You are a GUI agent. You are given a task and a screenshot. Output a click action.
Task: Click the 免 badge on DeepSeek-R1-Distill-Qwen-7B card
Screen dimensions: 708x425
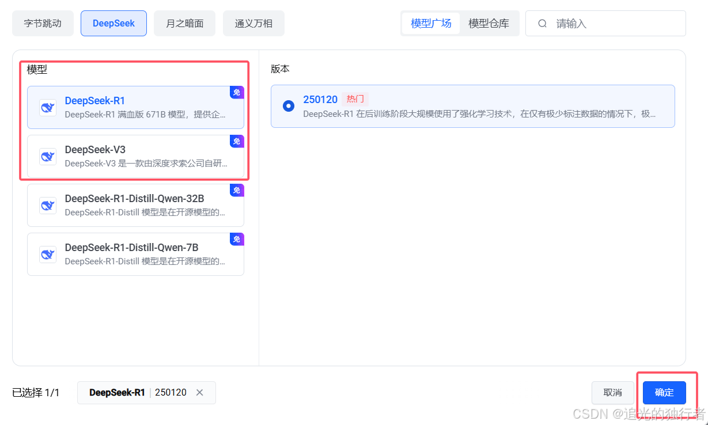pyautogui.click(x=237, y=239)
